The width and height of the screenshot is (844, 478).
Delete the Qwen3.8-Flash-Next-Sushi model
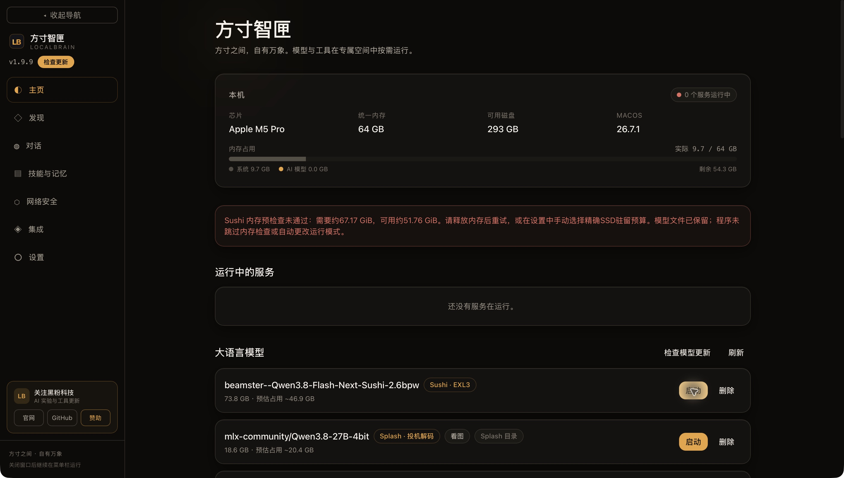tap(726, 391)
